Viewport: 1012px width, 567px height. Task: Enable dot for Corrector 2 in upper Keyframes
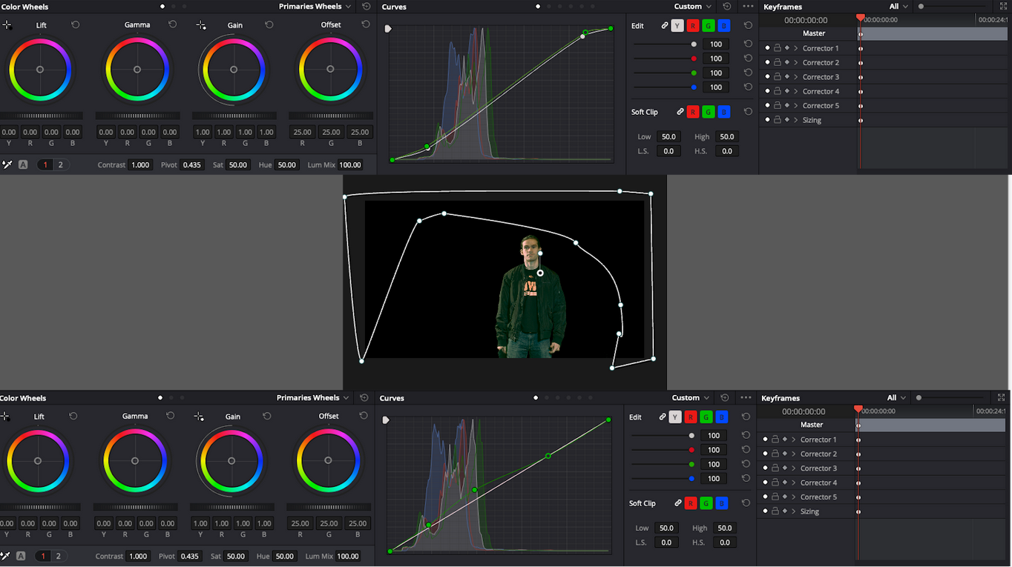click(768, 62)
